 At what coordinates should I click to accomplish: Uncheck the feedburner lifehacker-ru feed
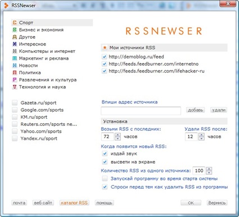click(105, 71)
